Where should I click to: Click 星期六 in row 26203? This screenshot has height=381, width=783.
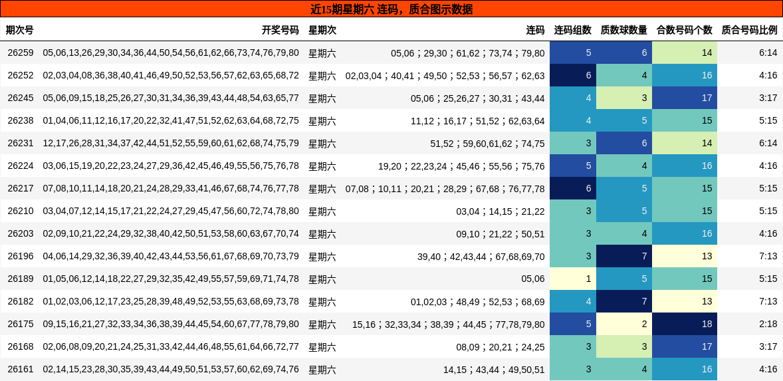[322, 233]
